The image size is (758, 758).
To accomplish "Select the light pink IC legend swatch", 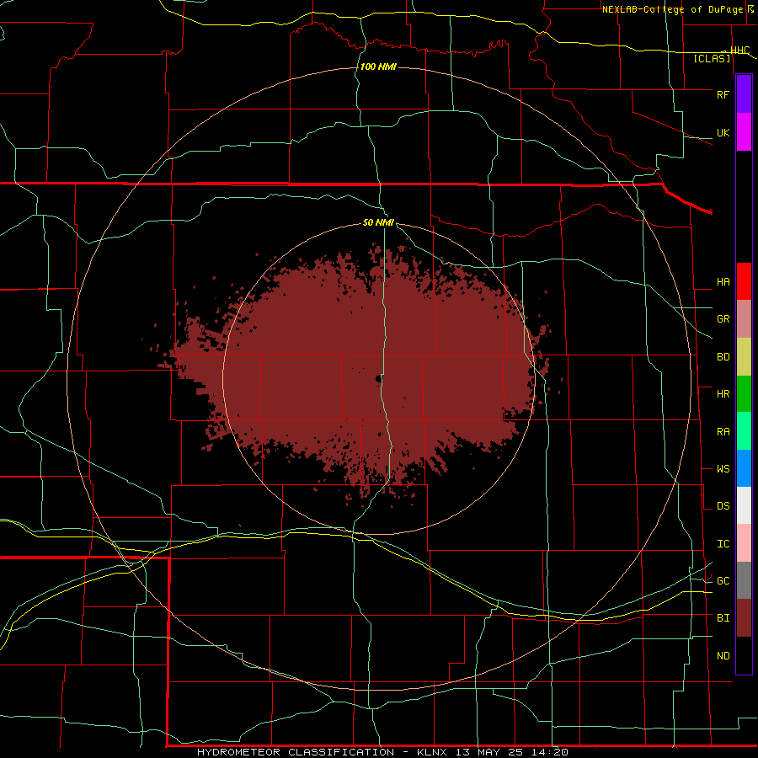I will click(744, 543).
